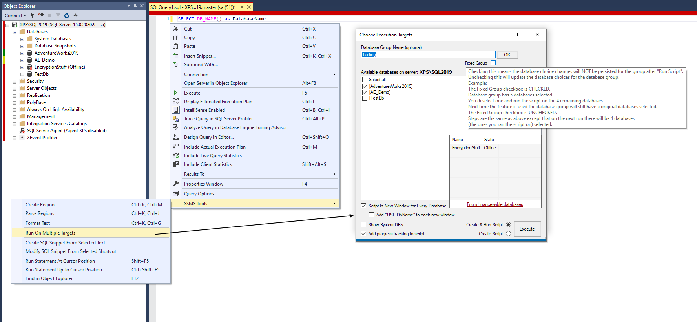Uncheck the [AdventureWorks2019] database checkbox
The width and height of the screenshot is (697, 322).
[365, 86]
